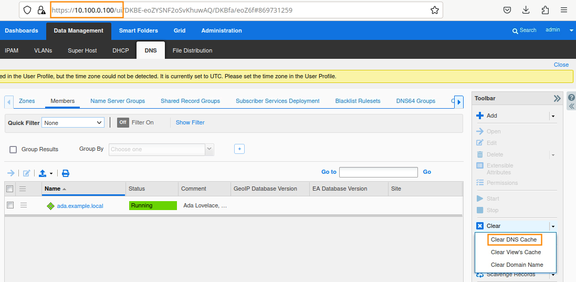Click the print icon above the table
The image size is (576, 282).
click(66, 173)
